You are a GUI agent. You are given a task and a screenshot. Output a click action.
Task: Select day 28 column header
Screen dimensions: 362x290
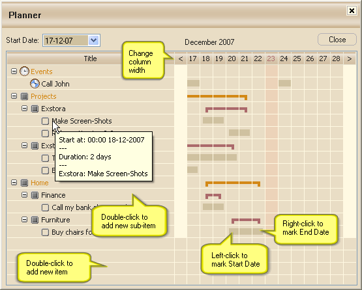(337, 59)
